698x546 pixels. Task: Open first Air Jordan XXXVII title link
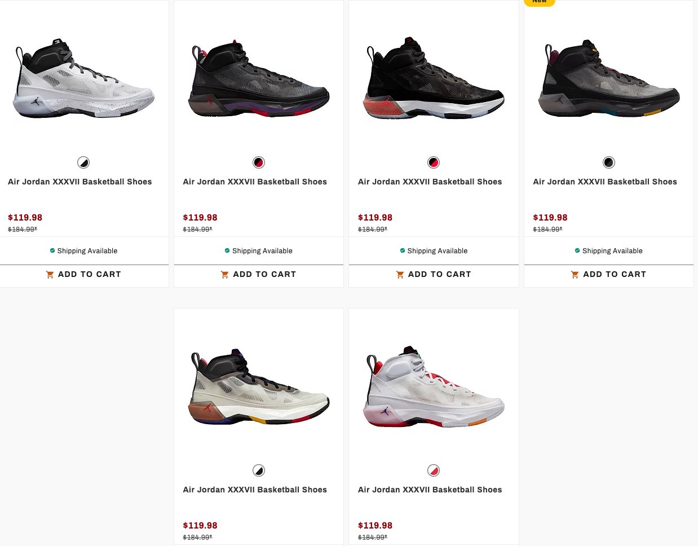click(x=80, y=182)
